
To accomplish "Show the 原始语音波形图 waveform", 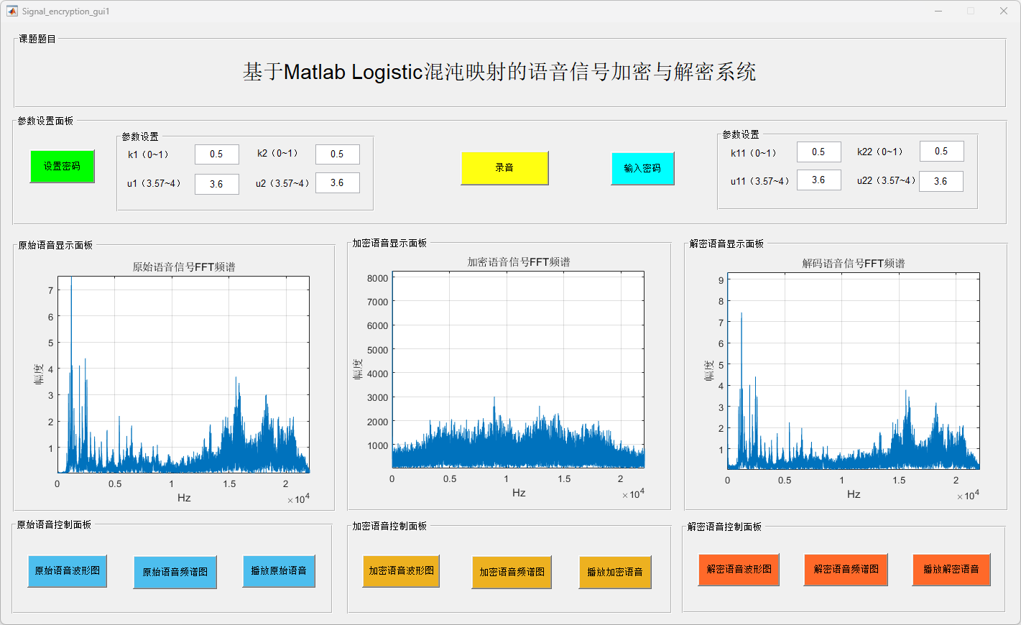I will [x=68, y=571].
